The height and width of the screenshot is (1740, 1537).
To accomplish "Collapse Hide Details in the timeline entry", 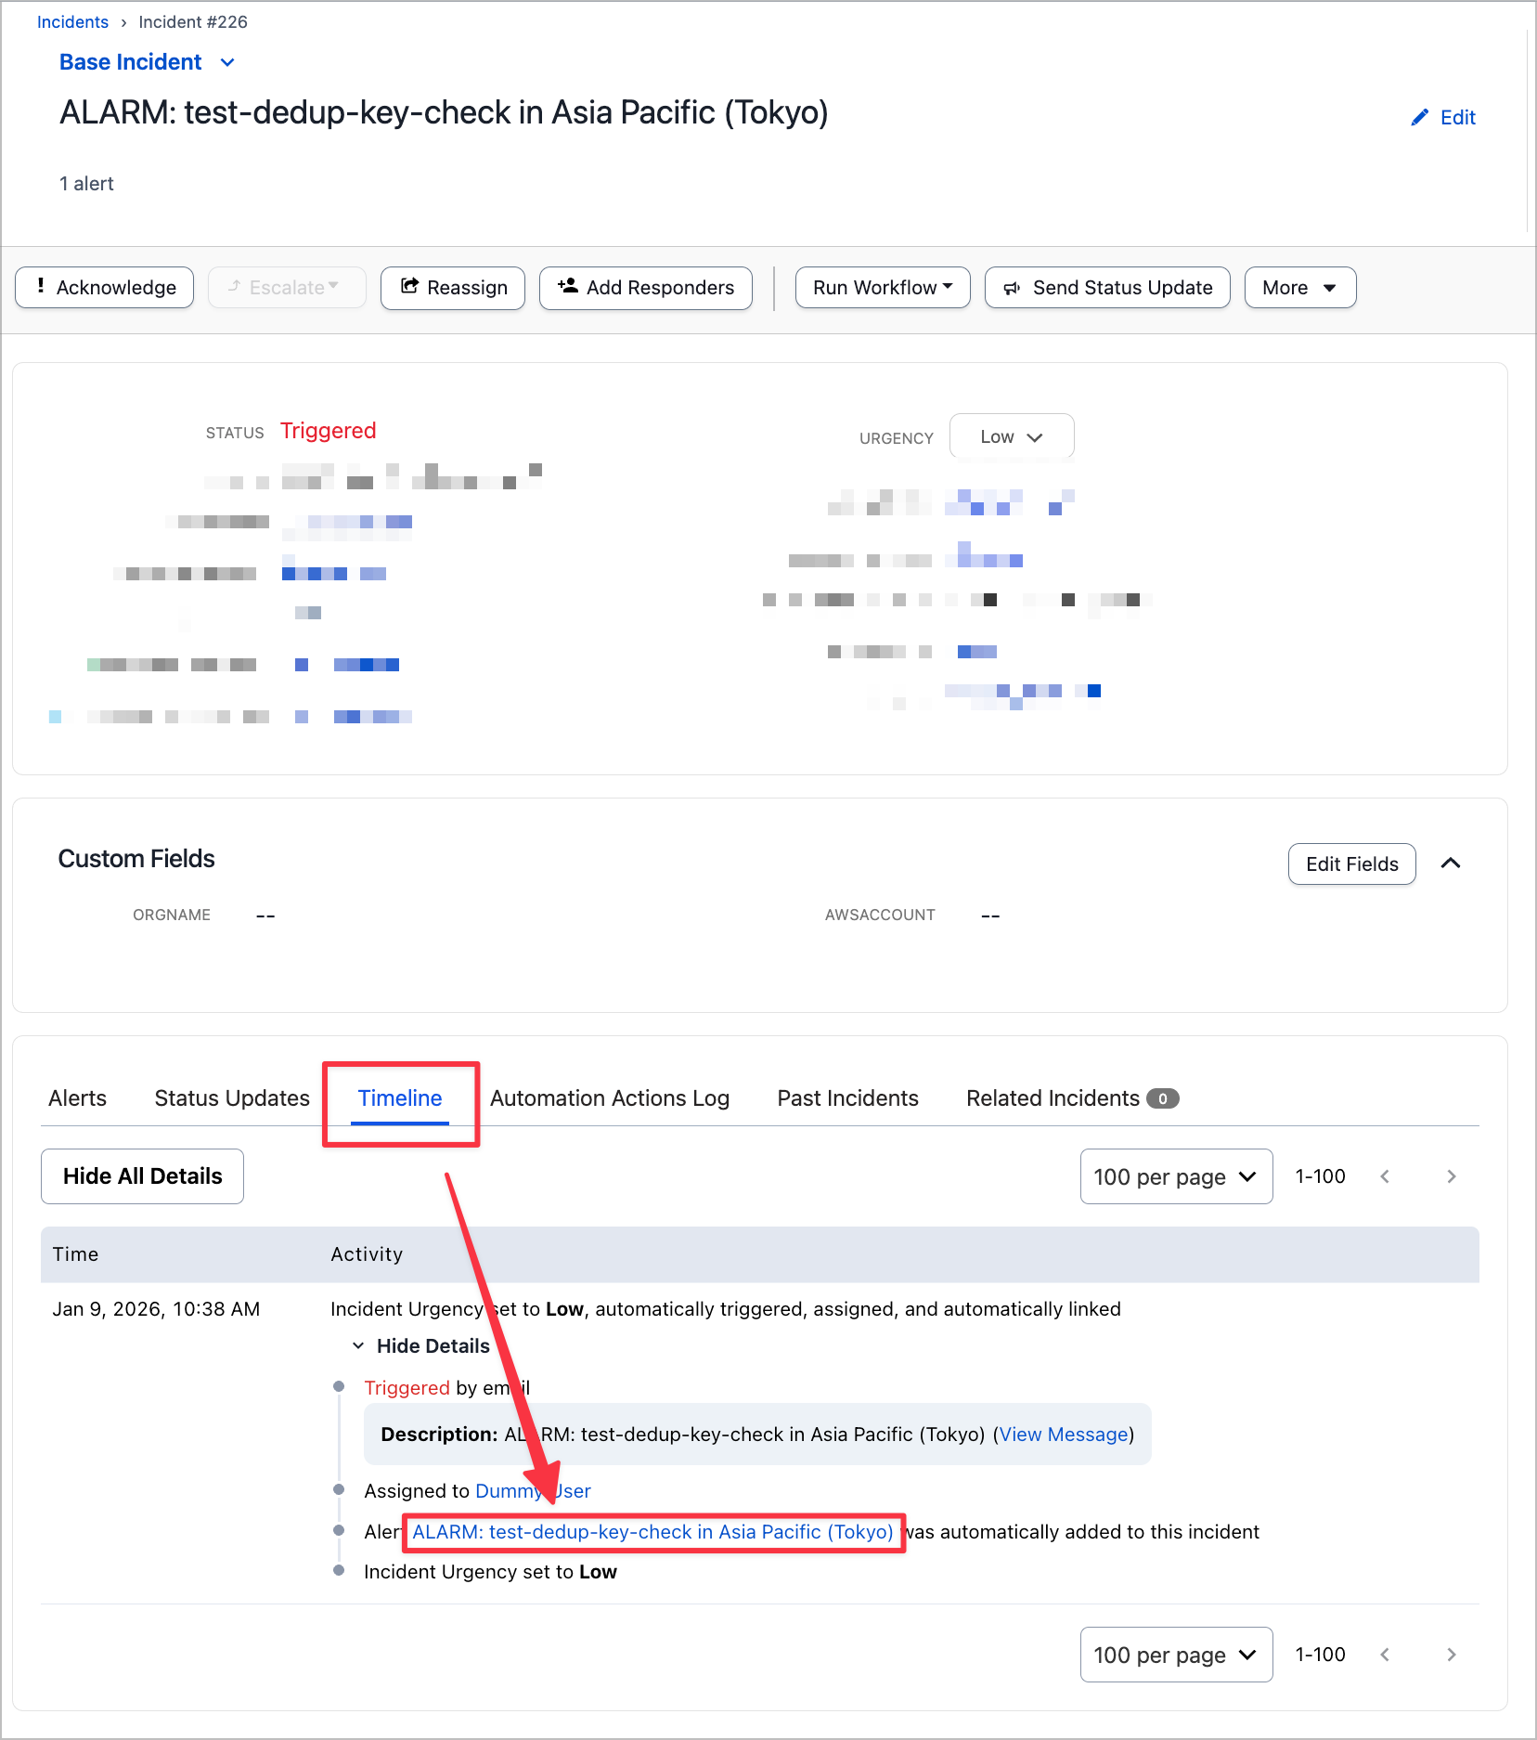I will pos(422,1346).
